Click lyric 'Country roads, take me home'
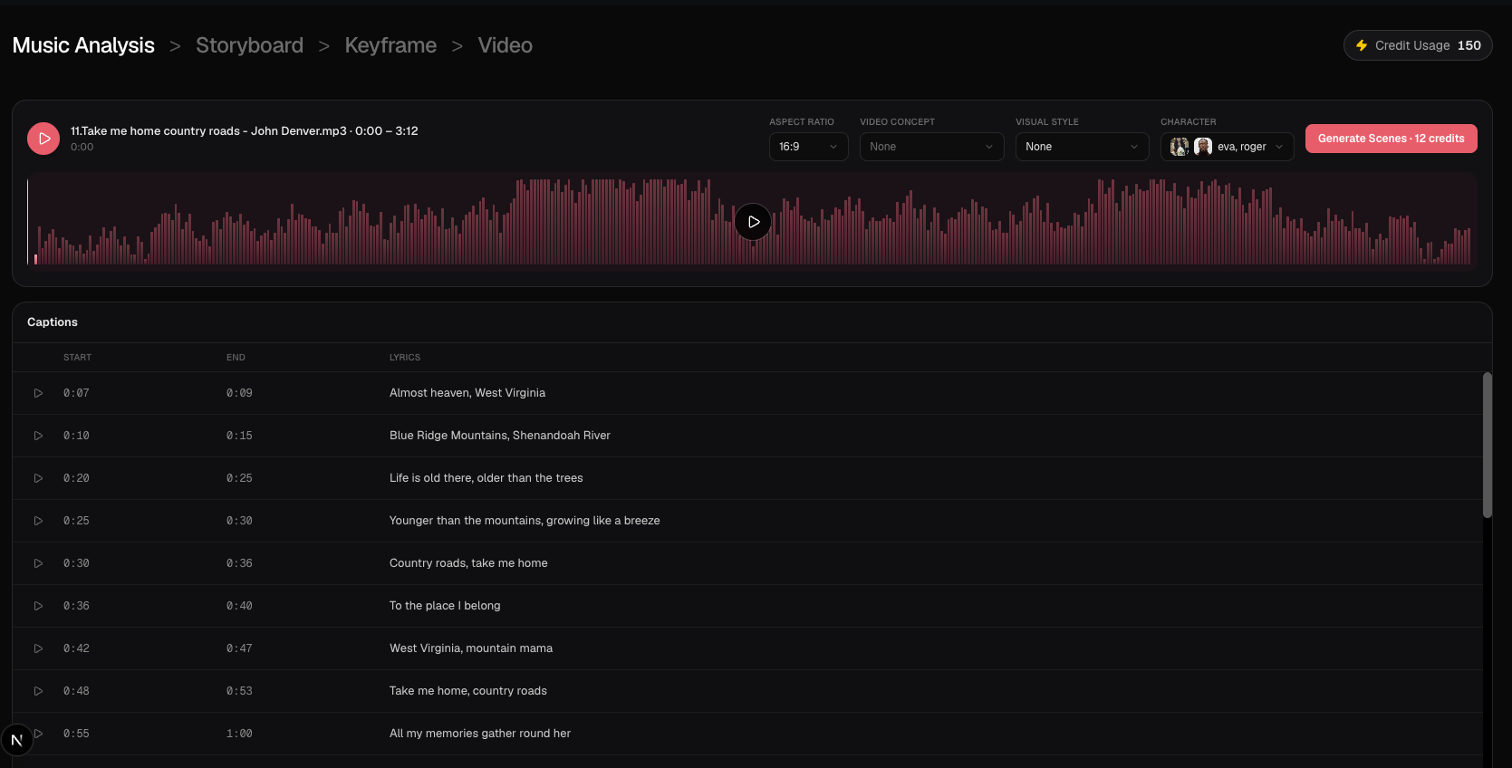This screenshot has height=768, width=1512. [468, 563]
